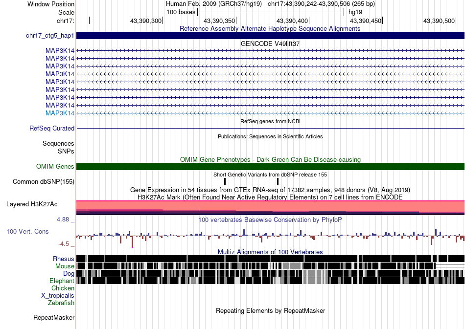Click the RepeatMasker track label
The width and height of the screenshot is (465, 329).
click(x=54, y=318)
